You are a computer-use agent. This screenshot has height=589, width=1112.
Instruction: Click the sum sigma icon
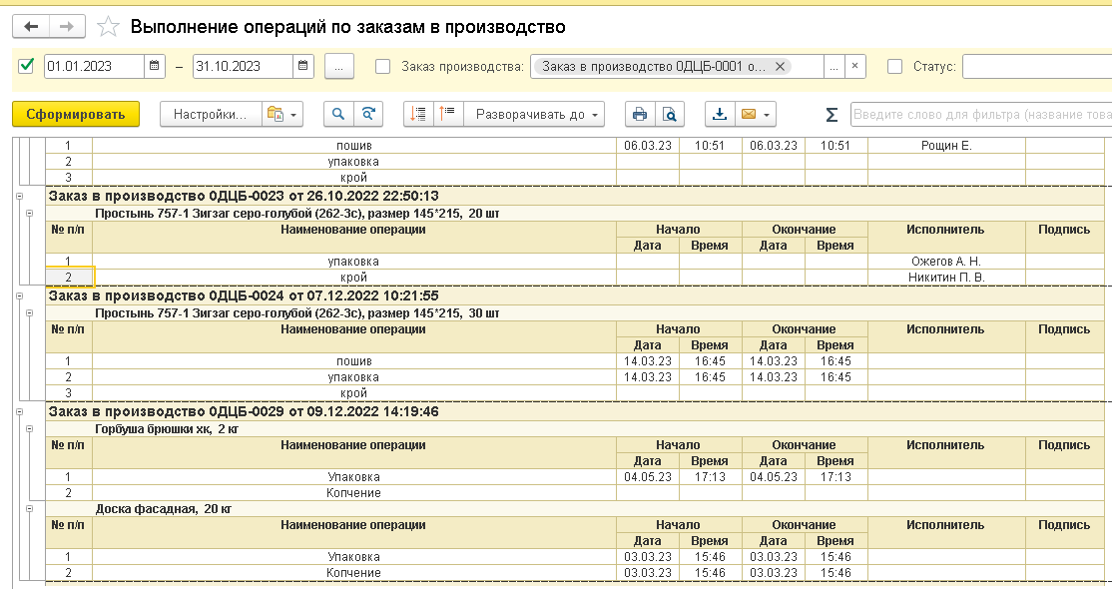[832, 115]
